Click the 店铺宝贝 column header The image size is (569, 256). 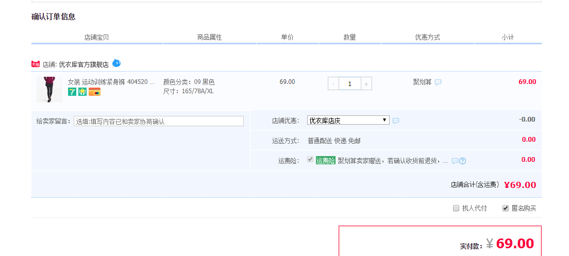point(96,37)
